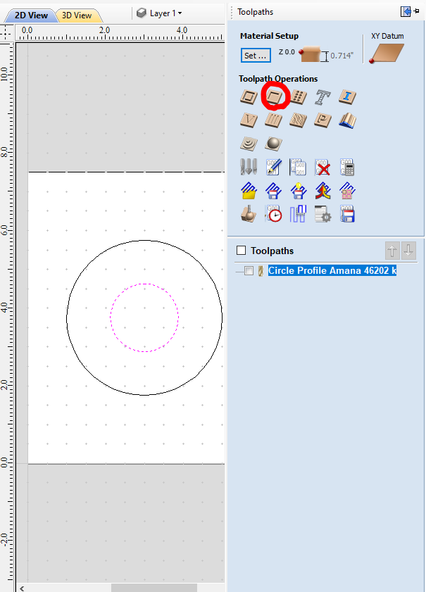Toggle the all Toolpaths visibility checkbox
Screen dimensions: 426x592
point(241,251)
